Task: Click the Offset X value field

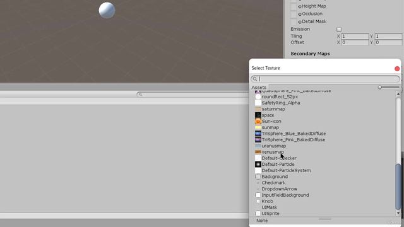Action: [355, 42]
